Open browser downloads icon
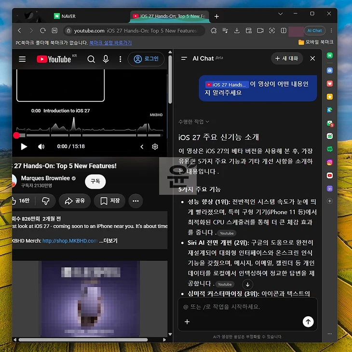Screen dimensions: 352x352 click(237, 30)
